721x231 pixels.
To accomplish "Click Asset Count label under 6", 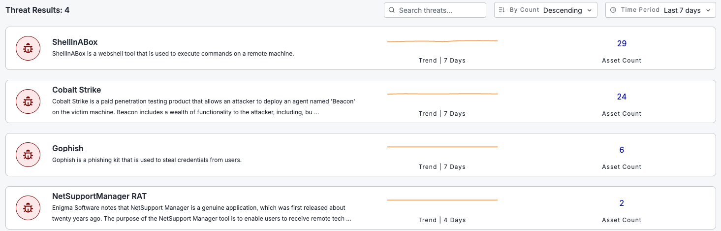I will click(622, 167).
